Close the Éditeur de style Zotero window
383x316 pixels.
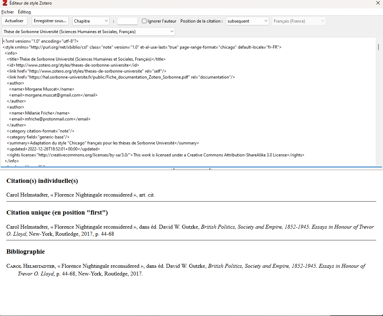378,3
